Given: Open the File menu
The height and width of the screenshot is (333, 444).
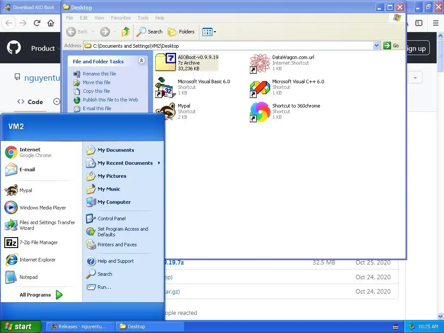Looking at the screenshot, I should tap(69, 18).
